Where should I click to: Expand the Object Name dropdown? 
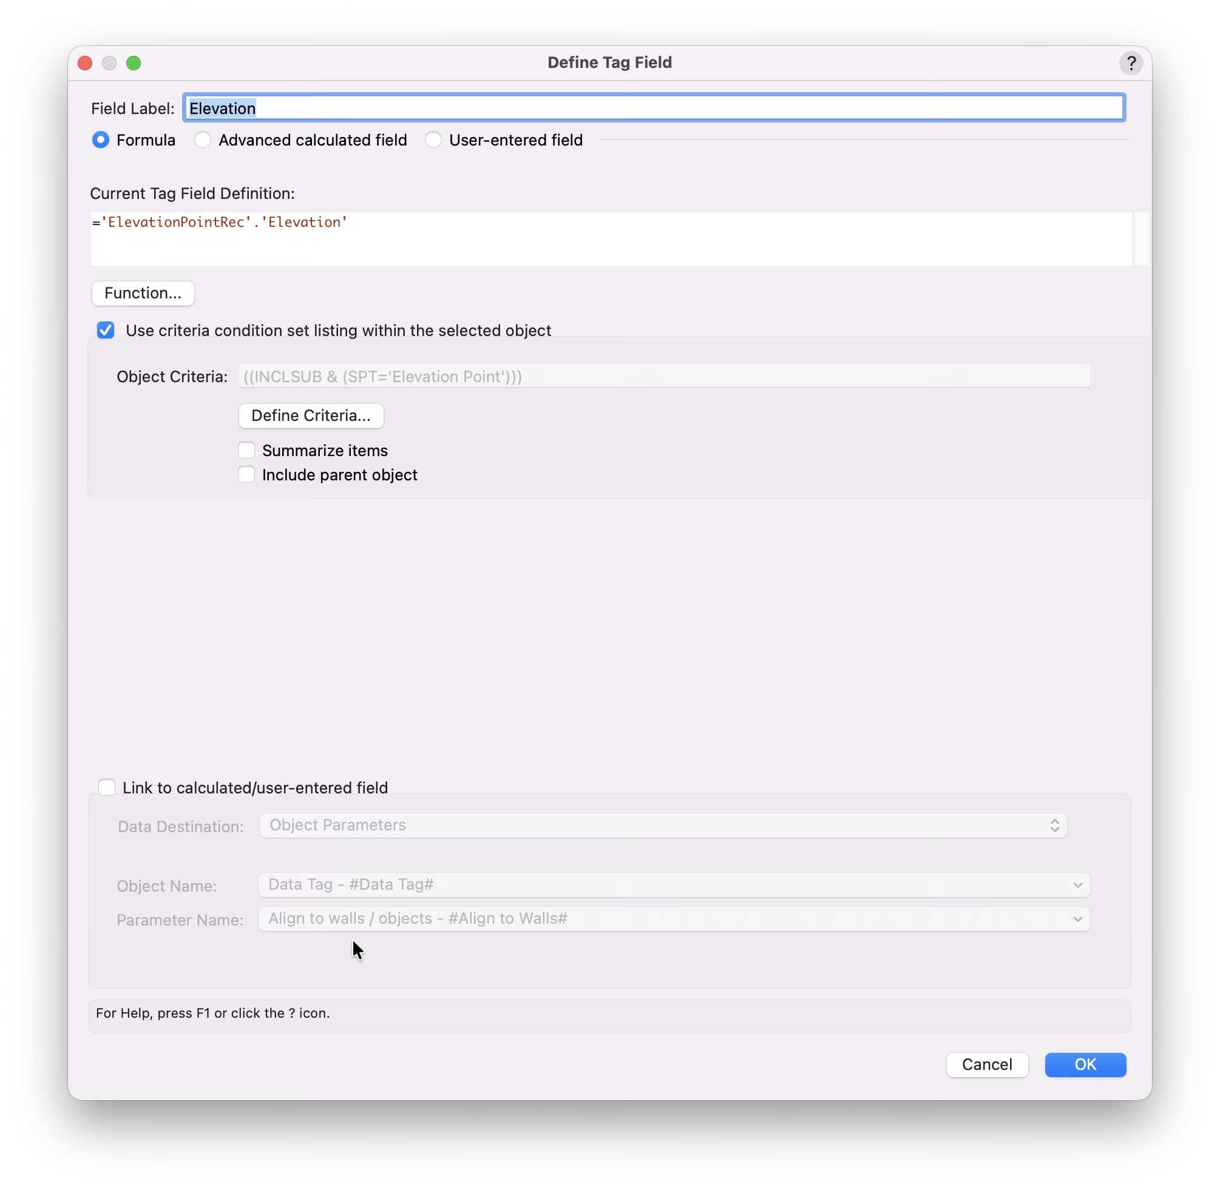[x=674, y=885]
